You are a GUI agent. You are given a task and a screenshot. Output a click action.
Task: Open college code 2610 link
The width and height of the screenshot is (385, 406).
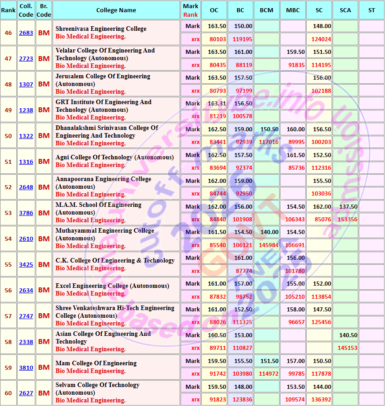[x=26, y=239]
